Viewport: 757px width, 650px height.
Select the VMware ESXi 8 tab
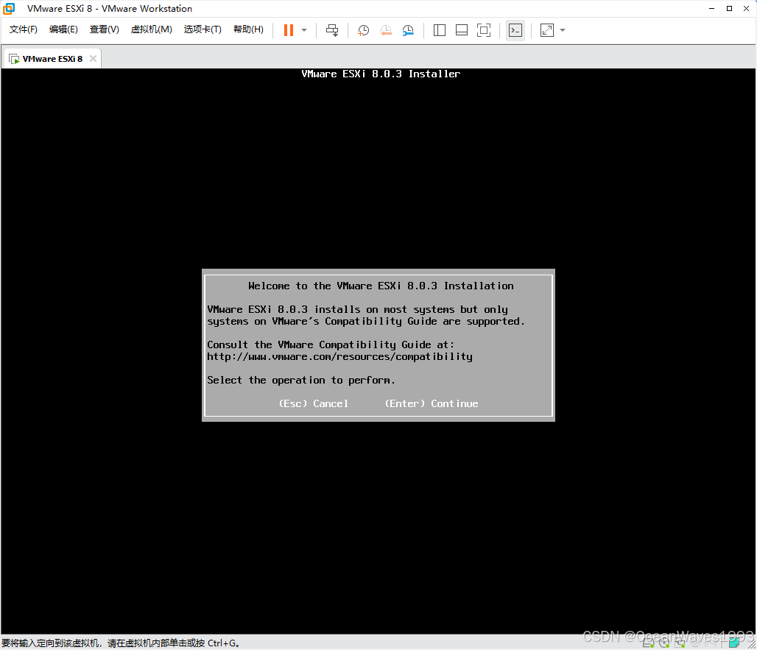[x=52, y=59]
